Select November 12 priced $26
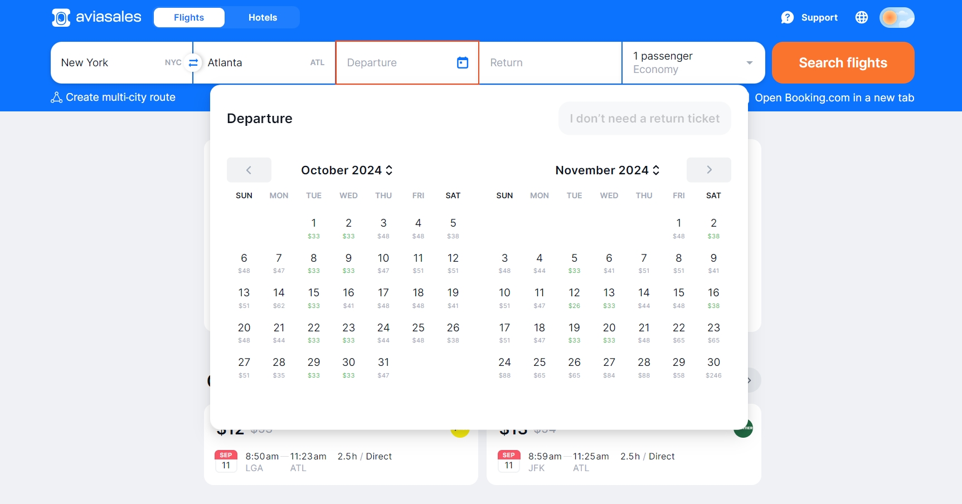This screenshot has height=504, width=962. pos(575,298)
